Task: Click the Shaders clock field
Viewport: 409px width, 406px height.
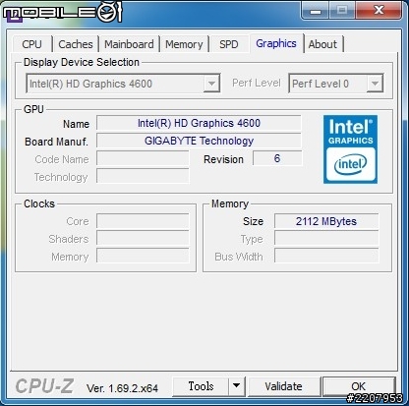Action: pyautogui.click(x=143, y=239)
